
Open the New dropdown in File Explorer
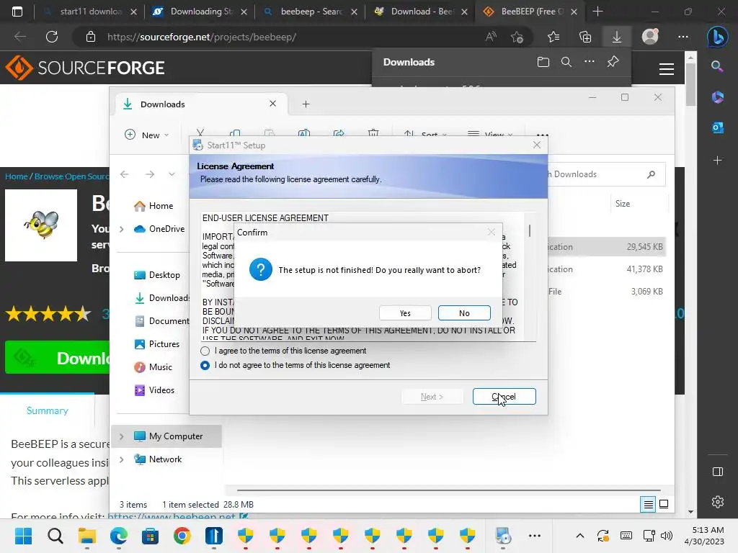point(146,135)
